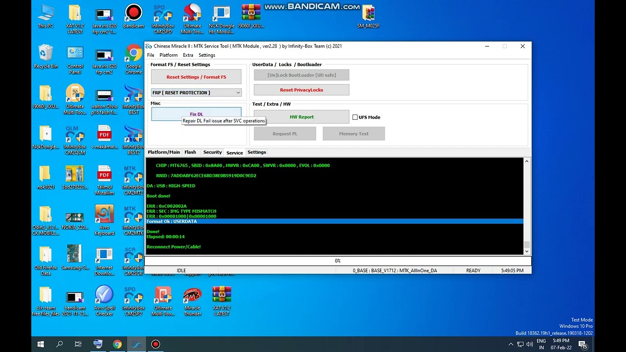Viewport: 626px width, 352px height.
Task: Open the Recycle Bin
Action: (45, 56)
